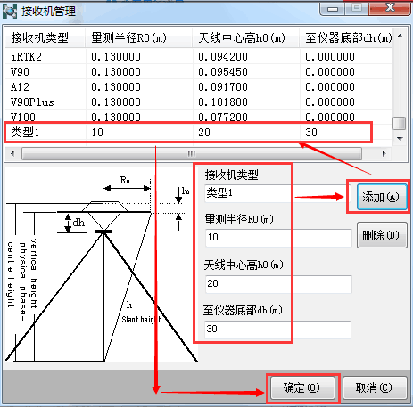Click the 量测半径R0(m) column header
Image resolution: width=413 pixels, height=407 pixels.
[139, 37]
